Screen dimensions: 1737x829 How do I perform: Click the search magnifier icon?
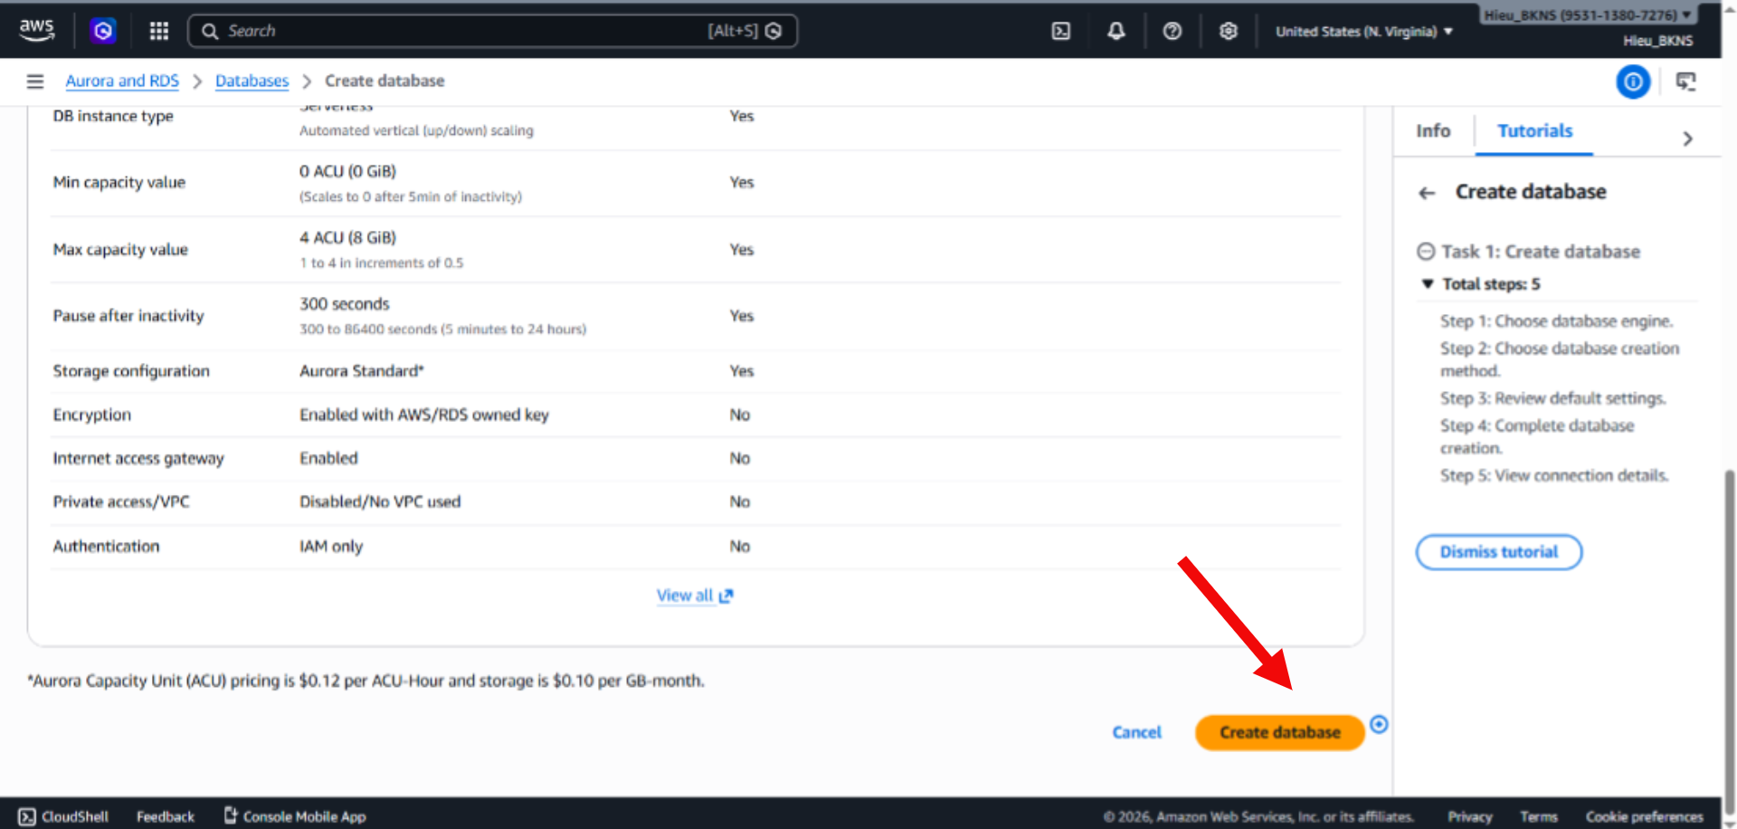210,31
